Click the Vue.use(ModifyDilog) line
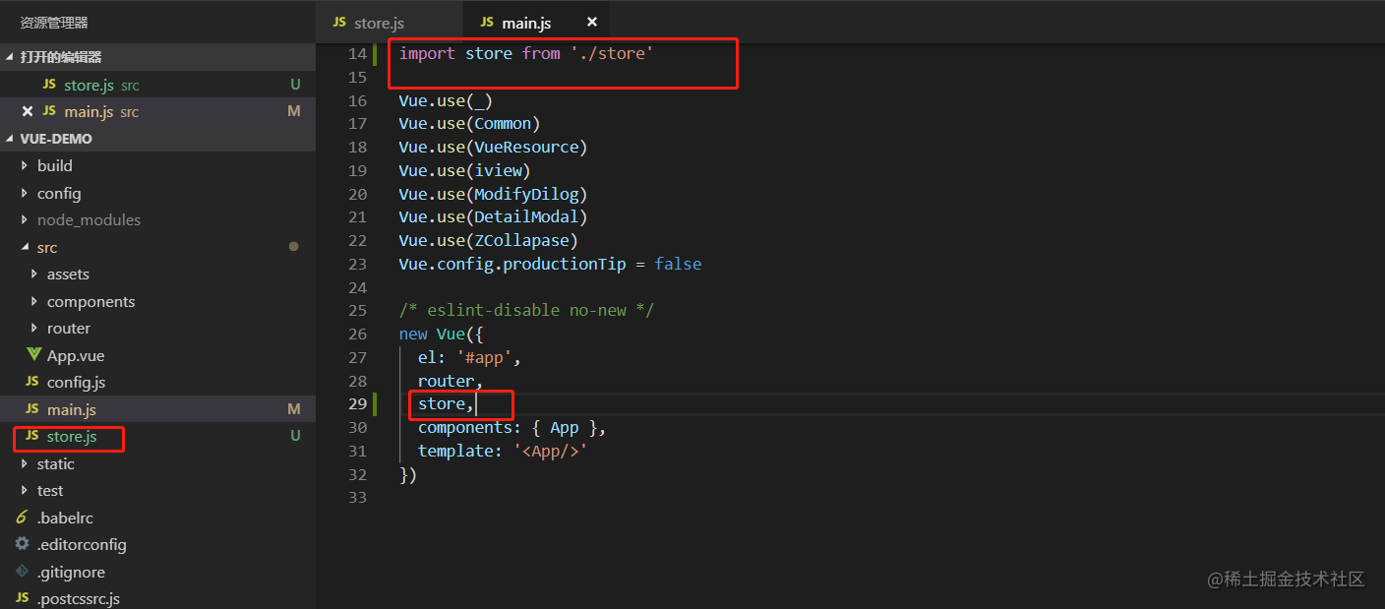This screenshot has width=1385, height=609. click(493, 194)
